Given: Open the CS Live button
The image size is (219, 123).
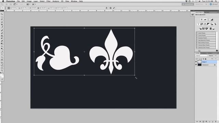Looking at the screenshot, I should pyautogui.click(x=214, y=4).
